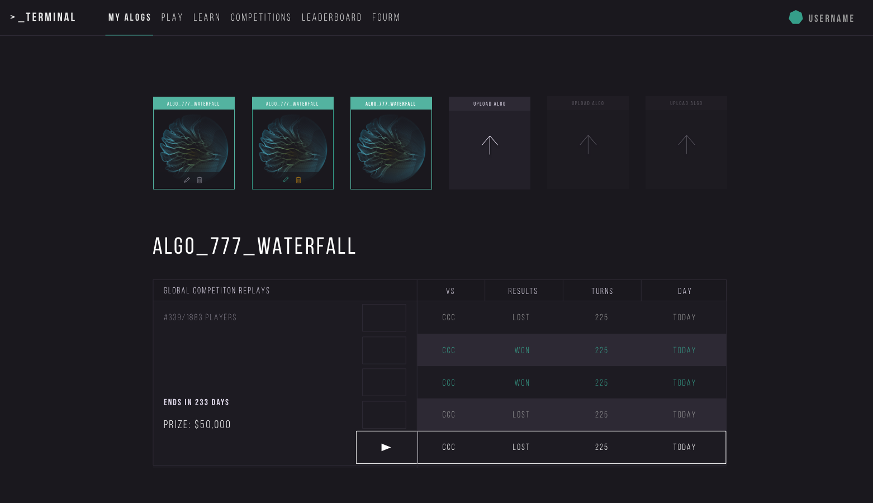Click the replay preview box in the top row
Viewport: 873px width, 503px height.
384,317
